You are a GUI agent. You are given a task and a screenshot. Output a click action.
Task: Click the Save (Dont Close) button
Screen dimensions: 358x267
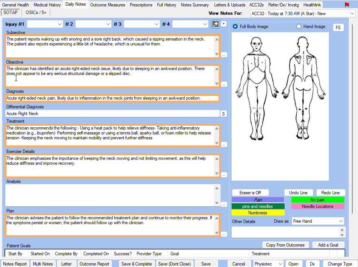pyautogui.click(x=174, y=264)
